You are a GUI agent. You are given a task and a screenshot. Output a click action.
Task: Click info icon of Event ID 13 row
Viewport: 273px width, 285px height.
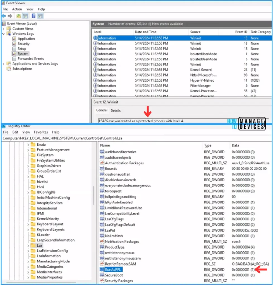tap(95, 43)
